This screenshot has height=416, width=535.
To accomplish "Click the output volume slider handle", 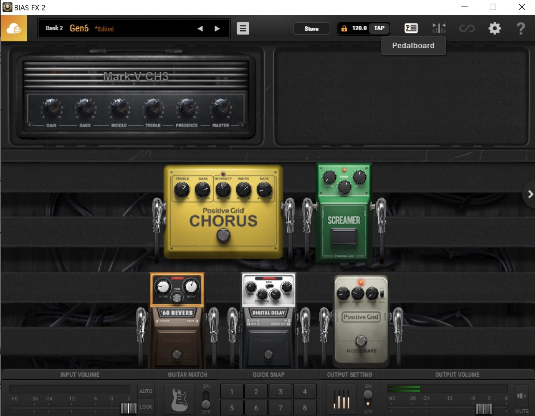I will (484, 408).
